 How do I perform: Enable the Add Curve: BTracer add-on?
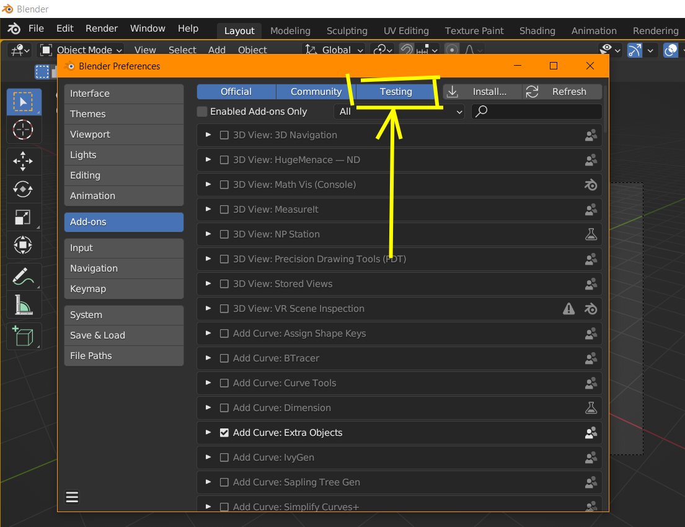(224, 358)
